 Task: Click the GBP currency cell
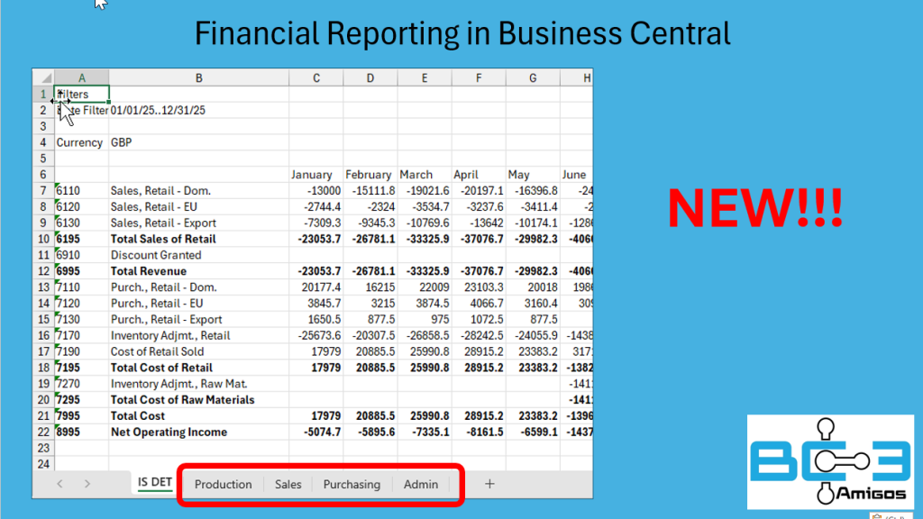pyautogui.click(x=121, y=142)
